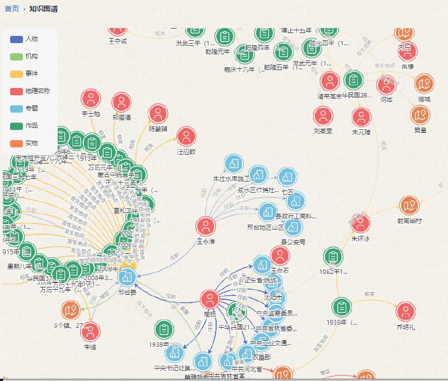Screen dimensions: 448x381
Task: Click the 朱庄水库施工 building node
Action: (x=234, y=164)
